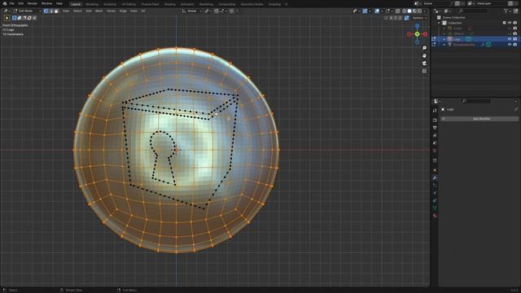Open the pivot point dropdown

pyautogui.click(x=208, y=11)
